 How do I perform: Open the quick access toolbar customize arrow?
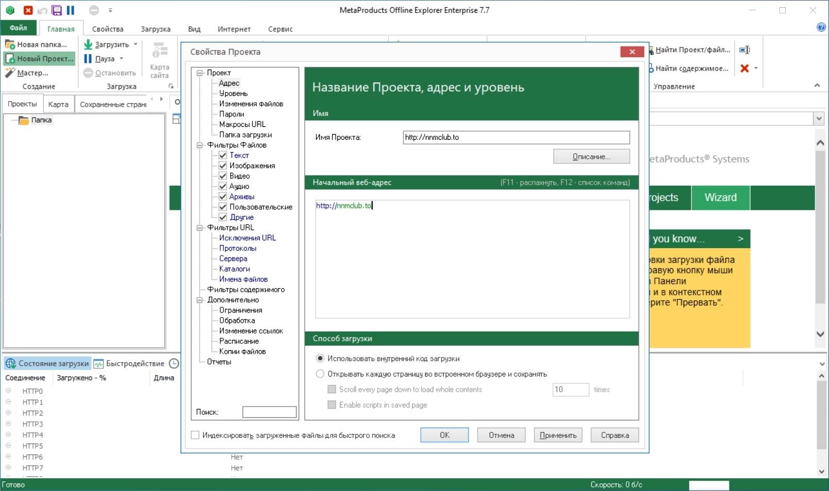tap(110, 10)
